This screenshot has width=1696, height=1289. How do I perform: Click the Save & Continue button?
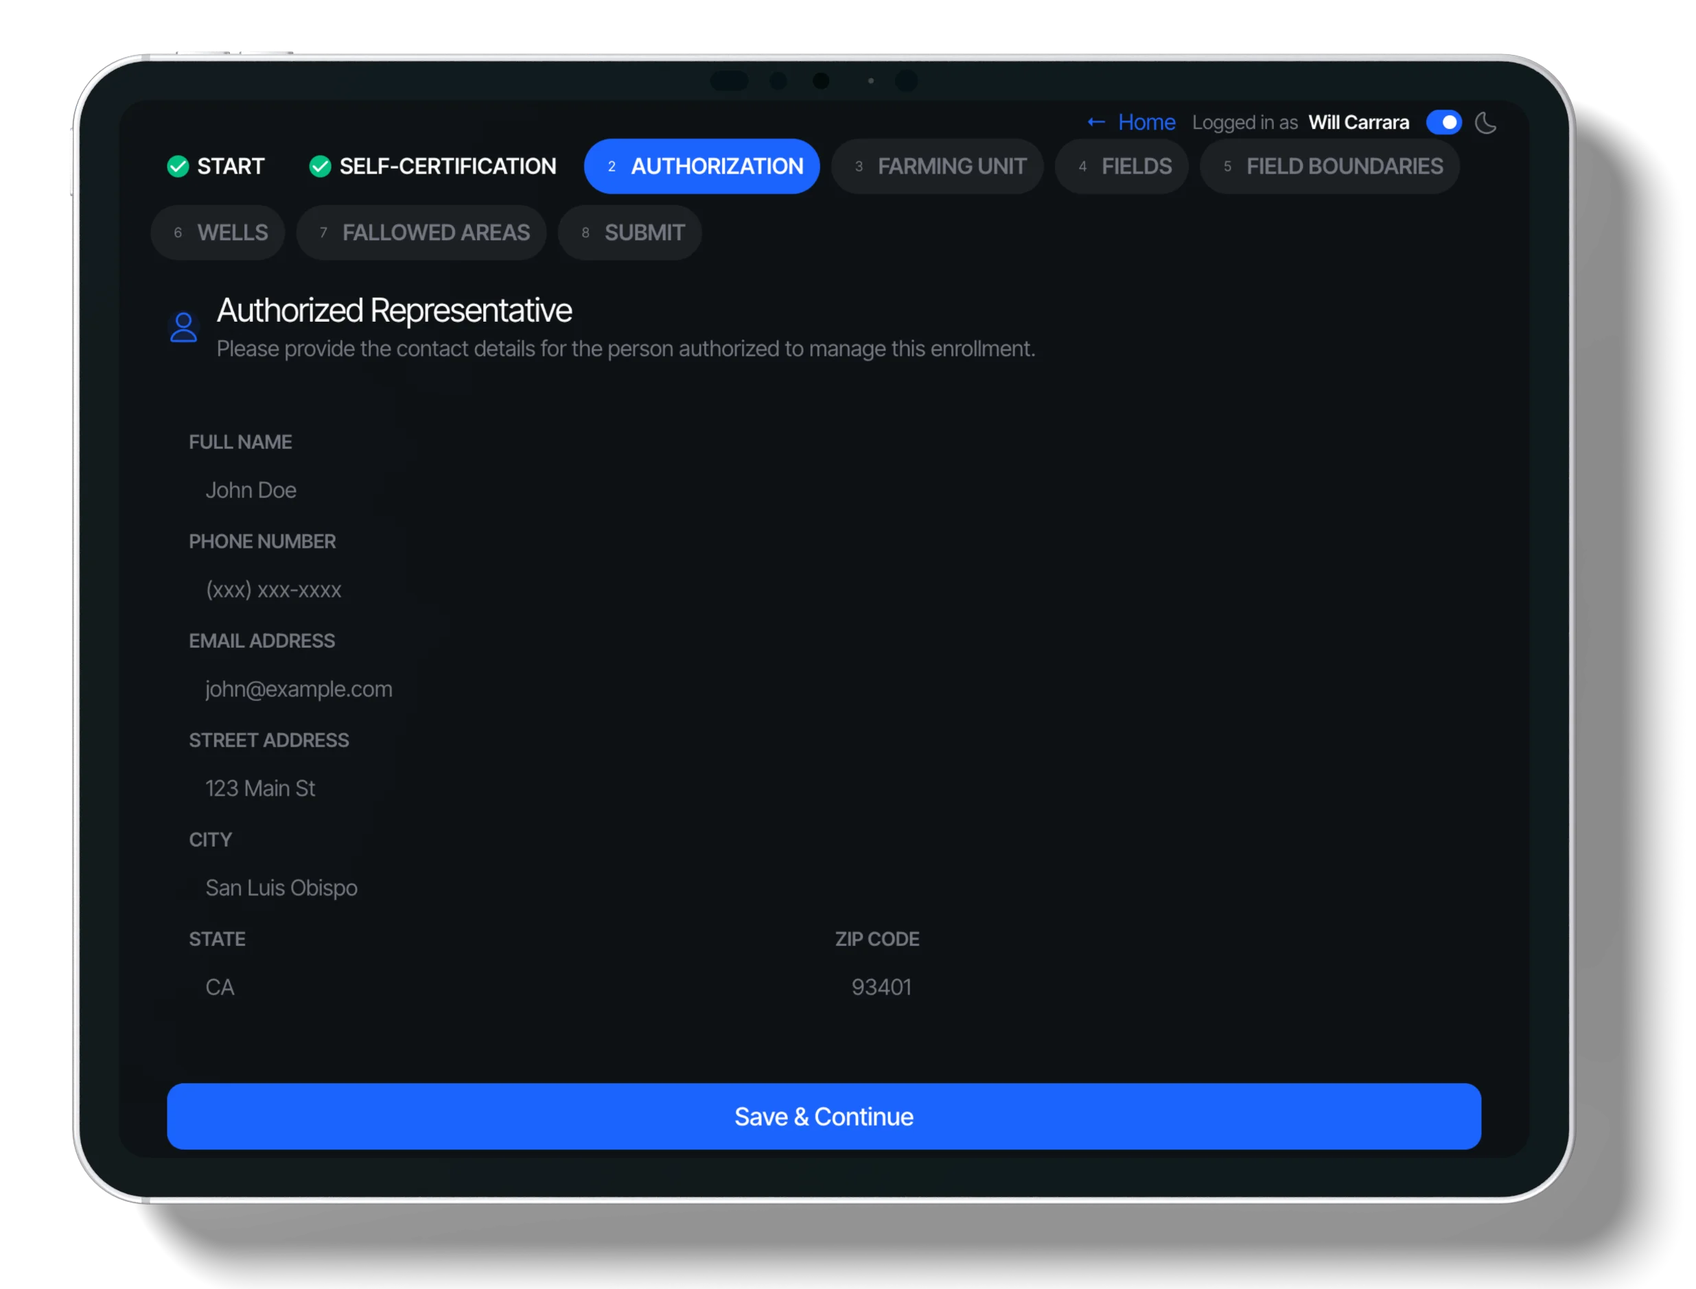[x=823, y=1116]
